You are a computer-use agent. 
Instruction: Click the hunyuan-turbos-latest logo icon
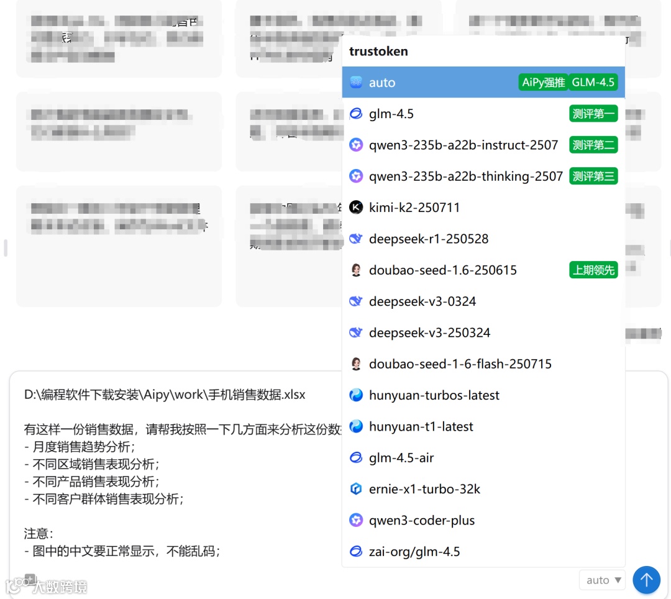356,395
